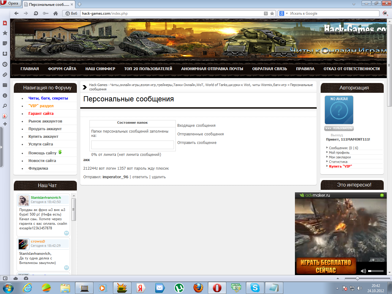Screen dimensions: 392x294
Task: Go back with the browser back arrow
Action: (x=16, y=13)
